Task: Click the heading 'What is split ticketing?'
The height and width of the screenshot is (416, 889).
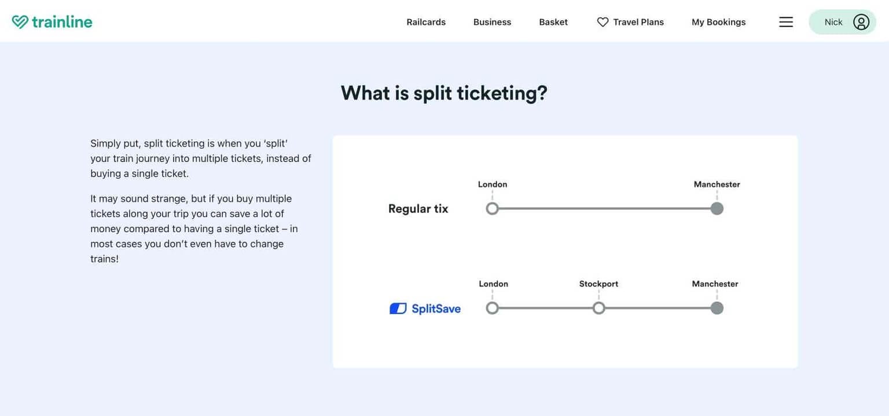Action: (444, 92)
